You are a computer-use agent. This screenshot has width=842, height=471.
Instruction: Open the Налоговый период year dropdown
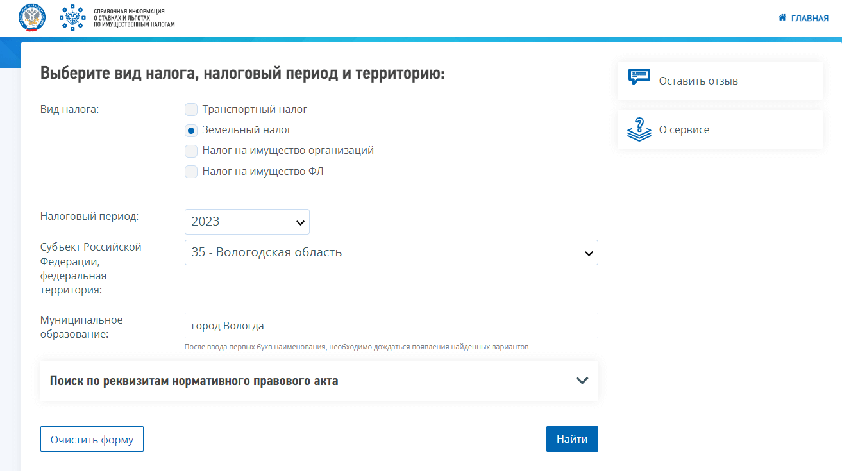point(247,221)
